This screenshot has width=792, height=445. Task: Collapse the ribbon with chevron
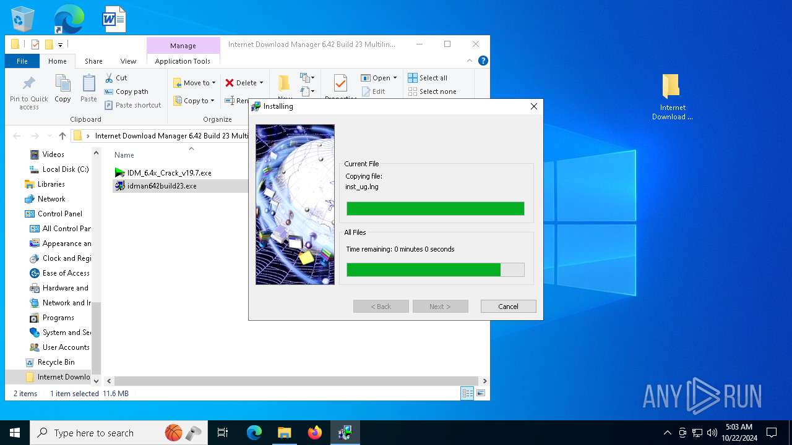470,61
